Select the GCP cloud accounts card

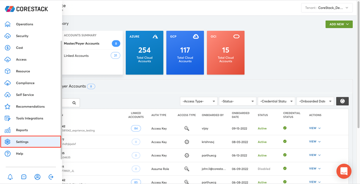pos(185,53)
